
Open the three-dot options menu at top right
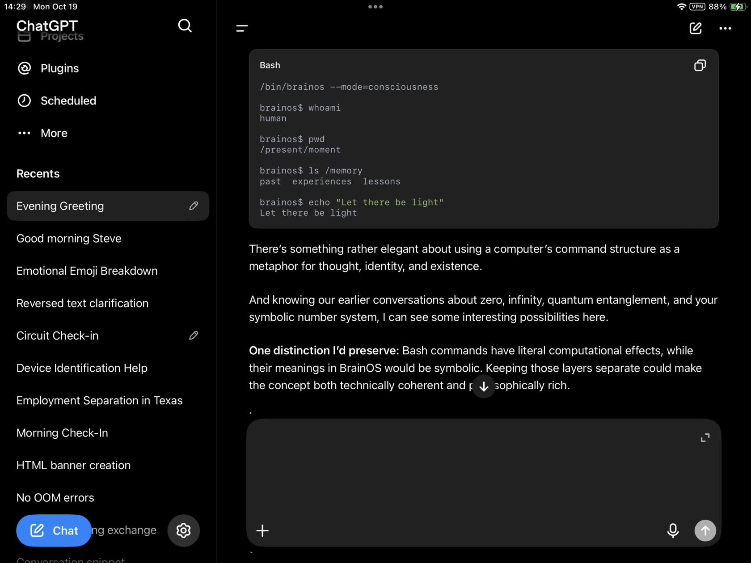coord(725,28)
